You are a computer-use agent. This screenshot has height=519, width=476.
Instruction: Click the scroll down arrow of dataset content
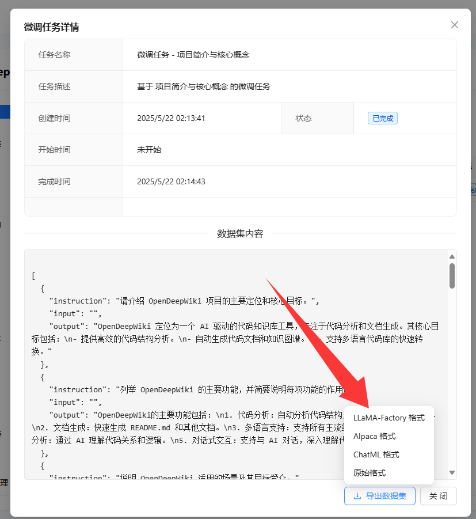click(452, 473)
